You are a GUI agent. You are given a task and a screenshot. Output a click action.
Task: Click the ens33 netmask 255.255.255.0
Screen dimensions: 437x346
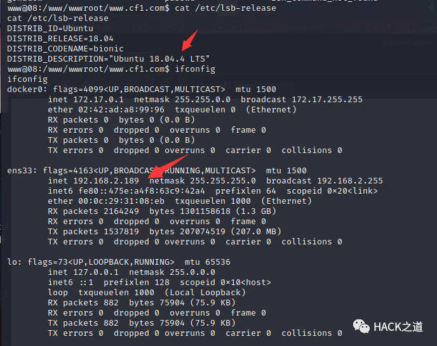point(223,181)
